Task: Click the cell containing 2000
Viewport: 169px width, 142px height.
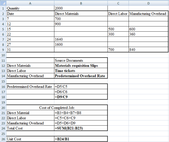Action: [81, 8]
